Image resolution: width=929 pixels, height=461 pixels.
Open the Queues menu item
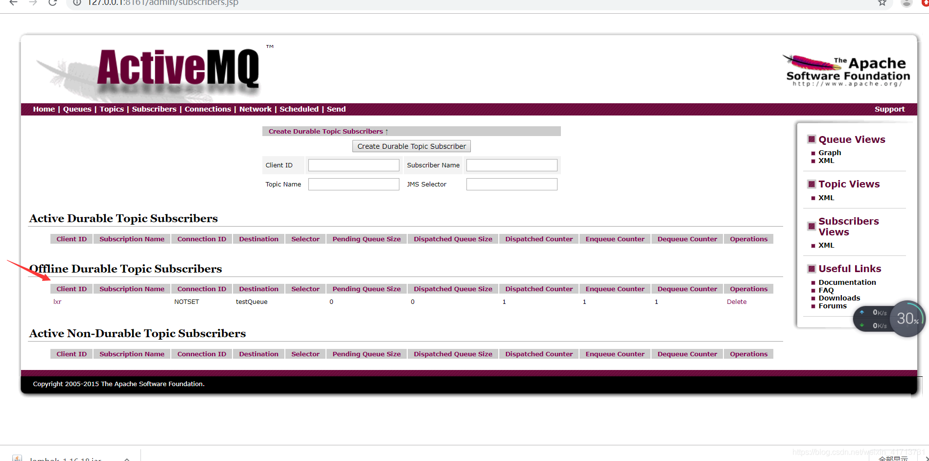(77, 109)
